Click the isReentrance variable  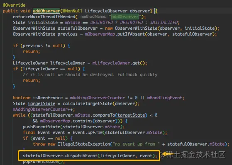pyautogui.click(x=48, y=98)
